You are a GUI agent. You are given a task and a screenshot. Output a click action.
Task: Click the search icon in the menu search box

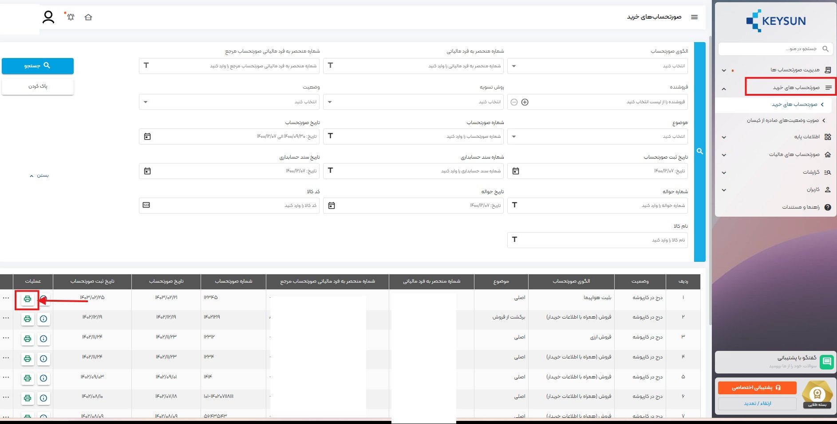825,49
